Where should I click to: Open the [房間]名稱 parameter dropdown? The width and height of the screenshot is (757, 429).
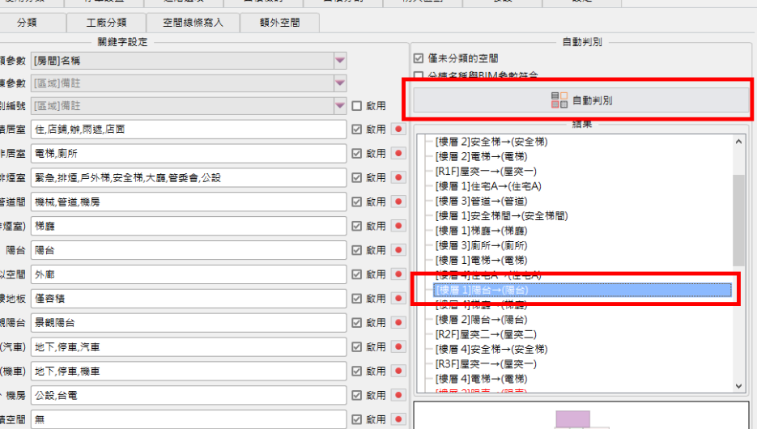pyautogui.click(x=340, y=61)
